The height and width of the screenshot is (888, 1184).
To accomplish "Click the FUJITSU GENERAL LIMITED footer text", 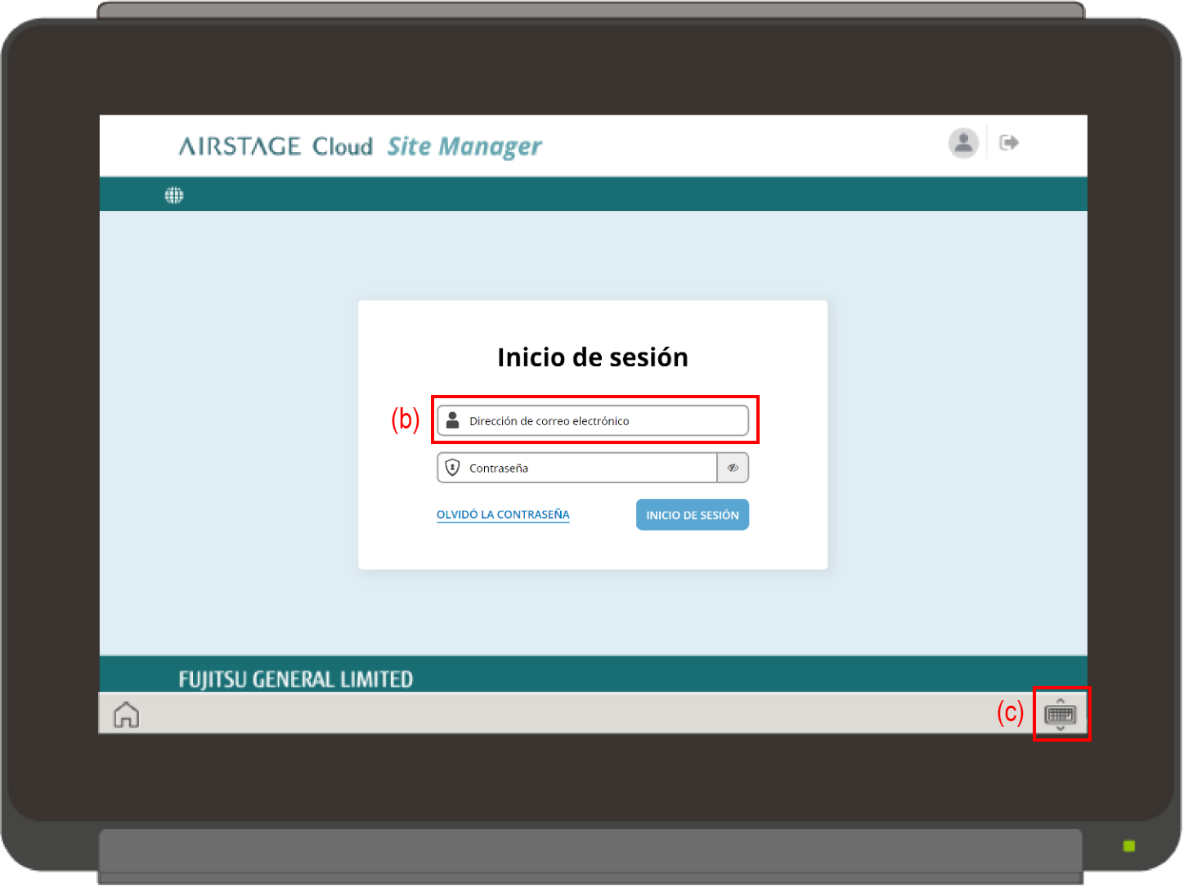I will click(x=295, y=679).
